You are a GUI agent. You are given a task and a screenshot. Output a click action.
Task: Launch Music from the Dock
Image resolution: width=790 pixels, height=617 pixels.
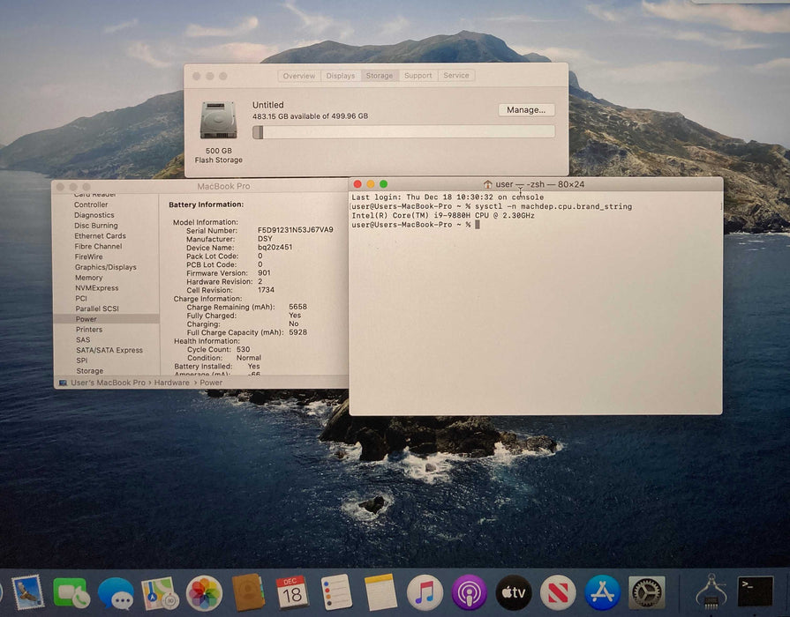coord(425,592)
